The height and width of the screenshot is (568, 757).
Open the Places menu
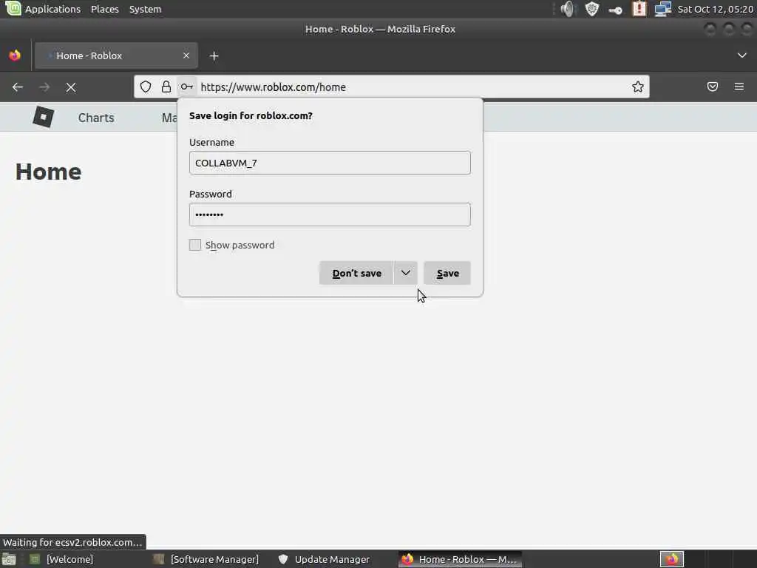pos(105,9)
